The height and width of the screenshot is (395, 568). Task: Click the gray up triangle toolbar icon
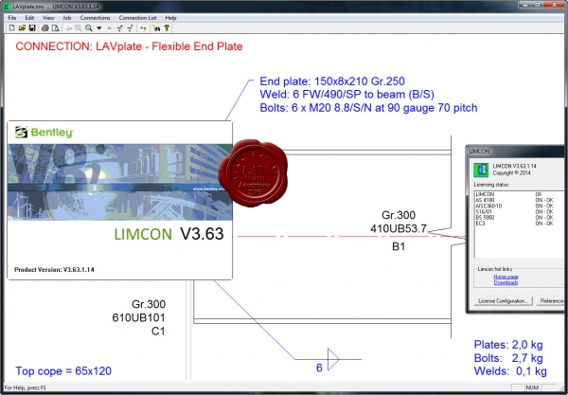pyautogui.click(x=109, y=27)
